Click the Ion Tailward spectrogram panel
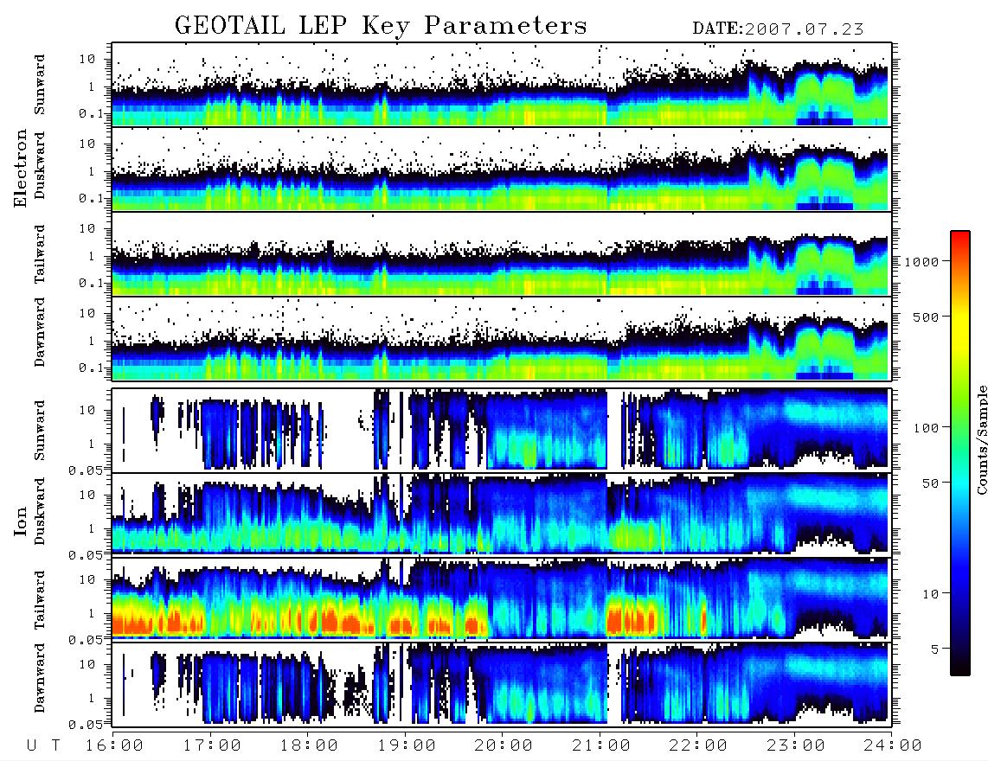 coord(502,599)
